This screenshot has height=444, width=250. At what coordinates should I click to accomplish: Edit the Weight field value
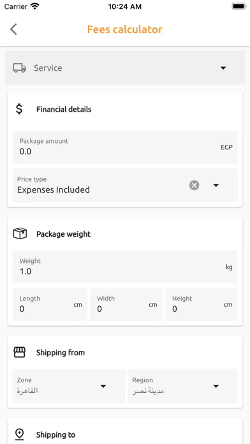click(125, 267)
